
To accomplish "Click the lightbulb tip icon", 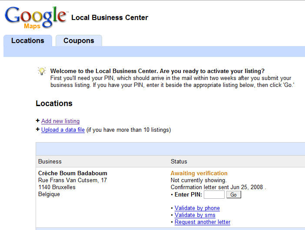I will pos(42,71).
